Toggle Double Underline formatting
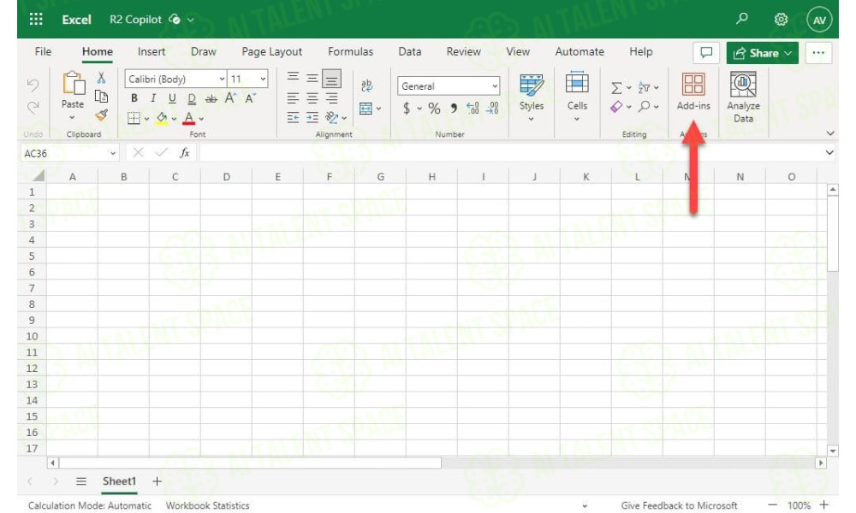Image resolution: width=856 pixels, height=513 pixels. pos(192,98)
